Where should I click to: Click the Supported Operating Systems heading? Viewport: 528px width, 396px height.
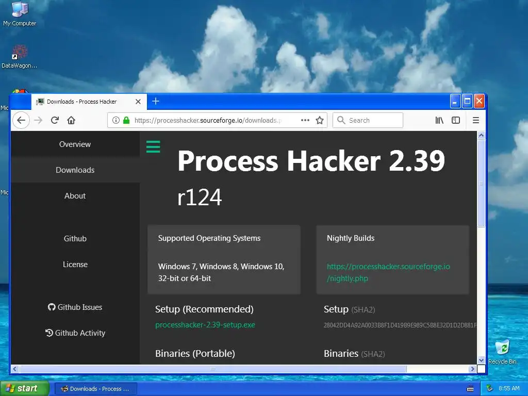coord(209,238)
